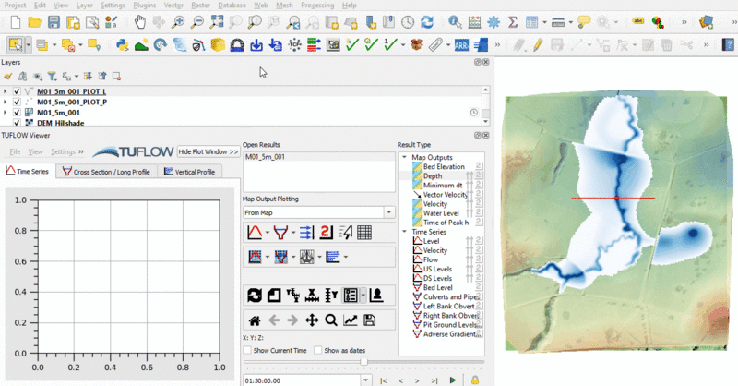
Task: Click the save floppy icon in plot toolbar
Action: coord(370,320)
